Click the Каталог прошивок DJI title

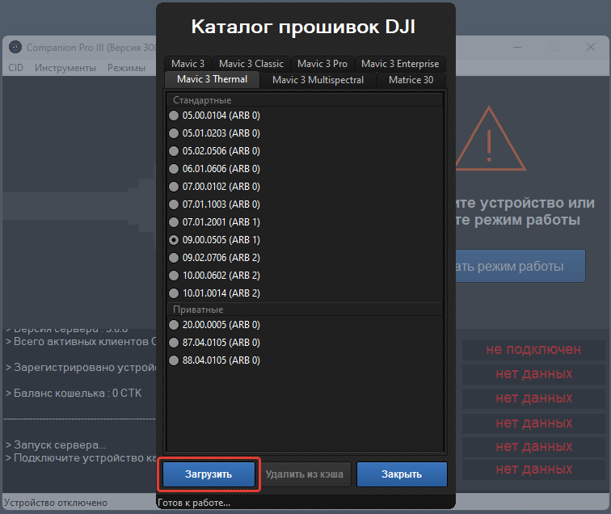pyautogui.click(x=303, y=27)
